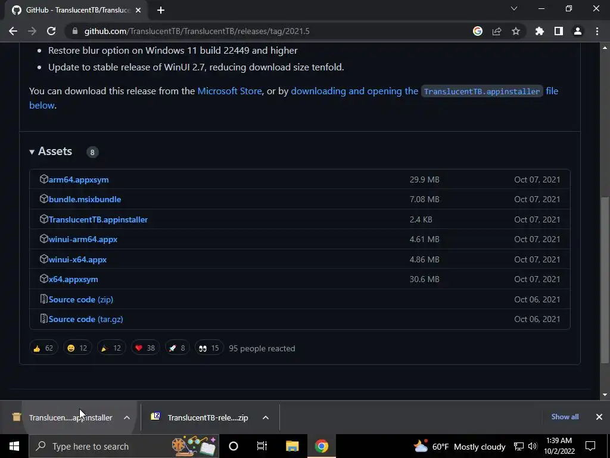
Task: Toggle the party popper reaction
Action: tap(111, 348)
